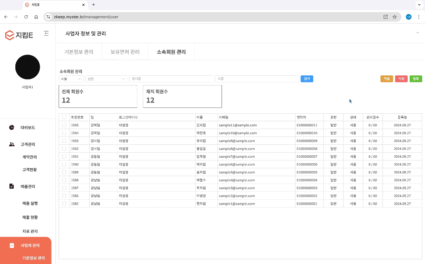Open a new browser tab with plus
The width and height of the screenshot is (425, 264).
pyautogui.click(x=94, y=5)
